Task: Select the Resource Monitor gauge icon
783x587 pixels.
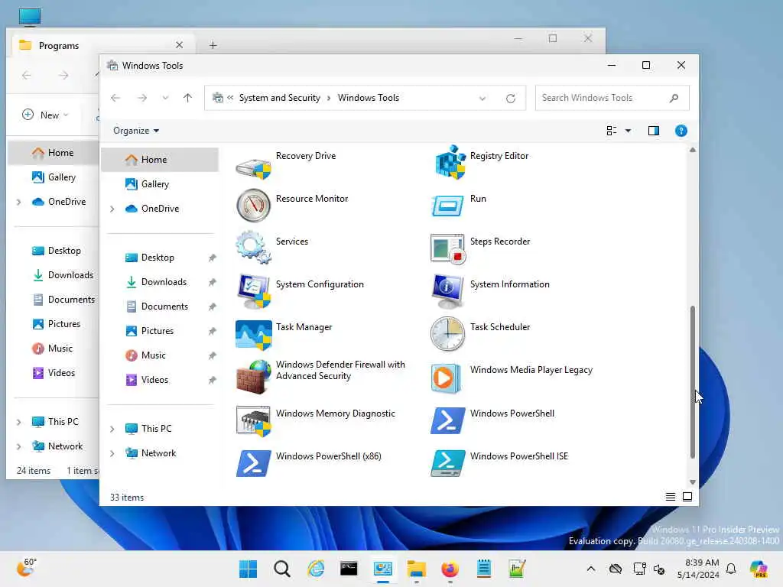Action: 253,205
